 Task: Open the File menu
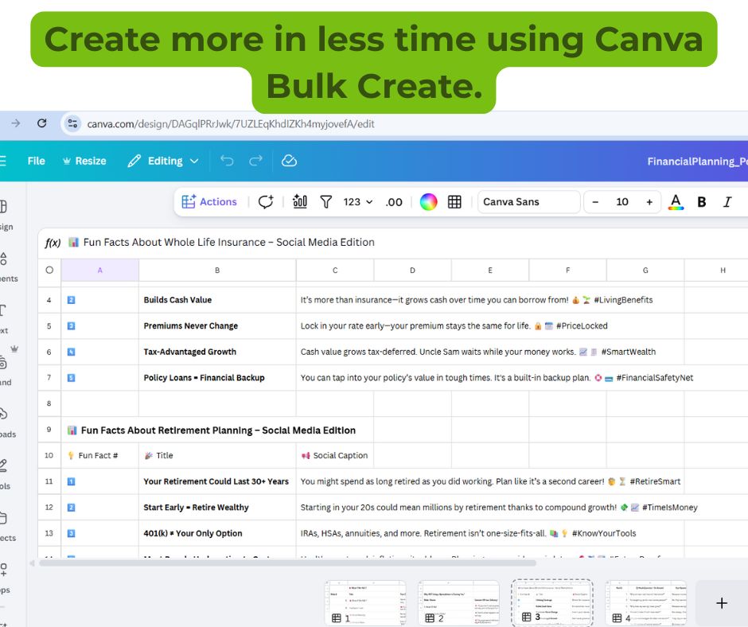[37, 161]
